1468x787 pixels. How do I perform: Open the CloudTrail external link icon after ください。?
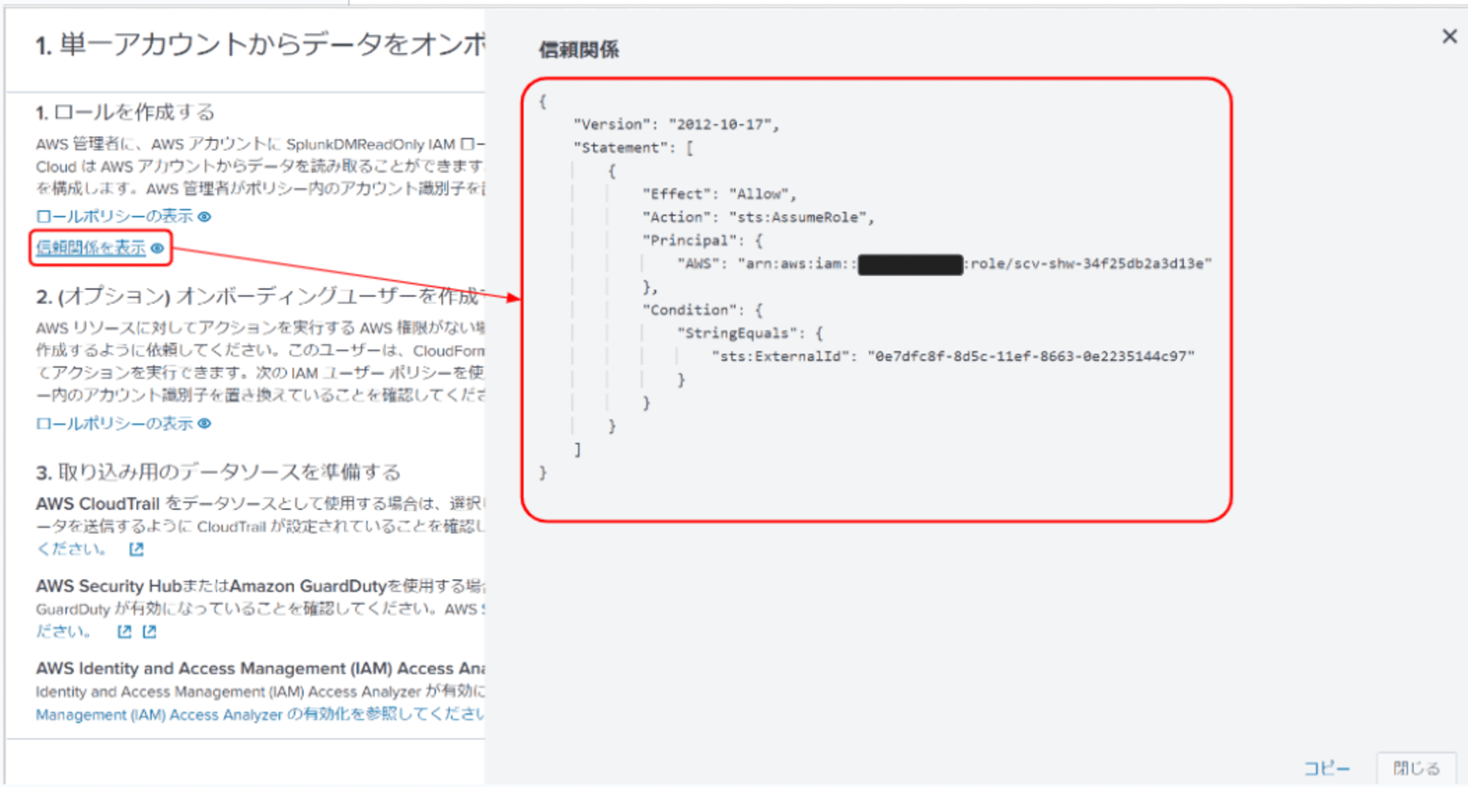[x=137, y=549]
